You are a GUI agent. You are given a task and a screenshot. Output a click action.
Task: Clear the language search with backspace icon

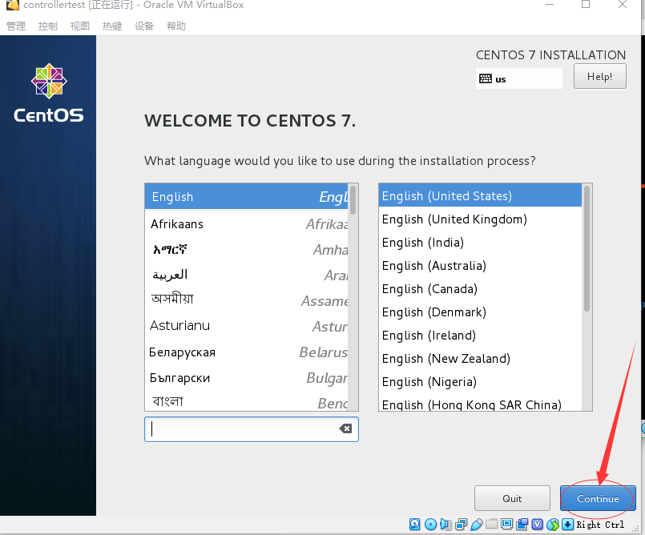point(345,429)
